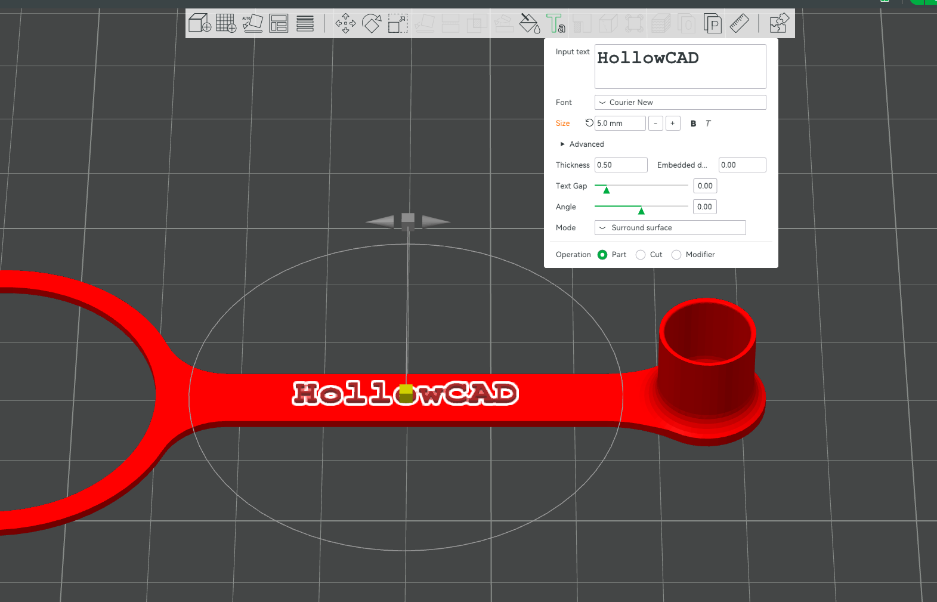Click the Text Gap slider handle
The height and width of the screenshot is (602, 937).
[x=606, y=190]
